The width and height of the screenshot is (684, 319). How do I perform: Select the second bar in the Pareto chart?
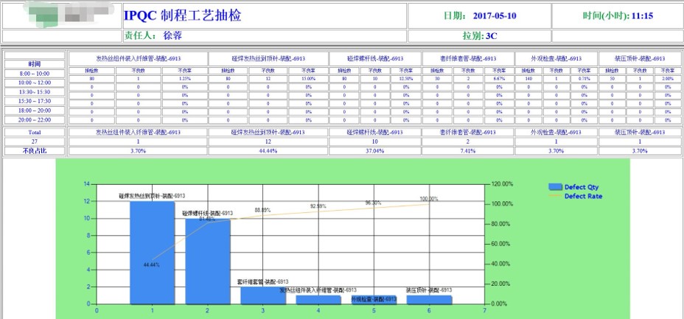coord(207,262)
